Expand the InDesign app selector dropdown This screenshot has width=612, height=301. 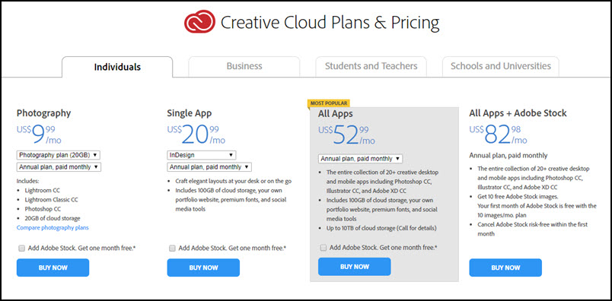click(202, 155)
